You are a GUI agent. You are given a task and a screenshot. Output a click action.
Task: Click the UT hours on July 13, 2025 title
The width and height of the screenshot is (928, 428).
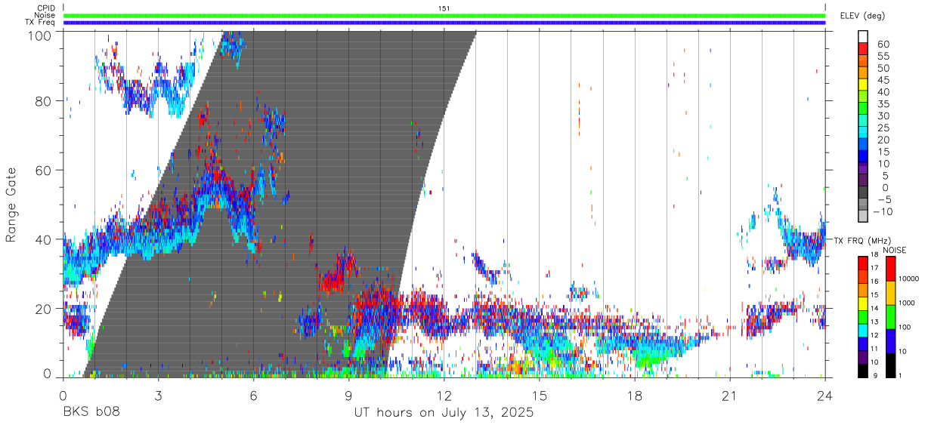444,414
